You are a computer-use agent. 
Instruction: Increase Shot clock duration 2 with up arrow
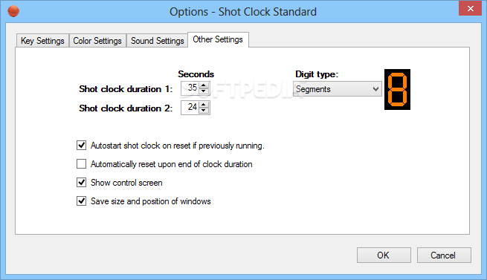(204, 105)
